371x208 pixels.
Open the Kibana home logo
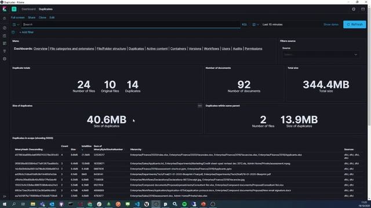point(5,9)
